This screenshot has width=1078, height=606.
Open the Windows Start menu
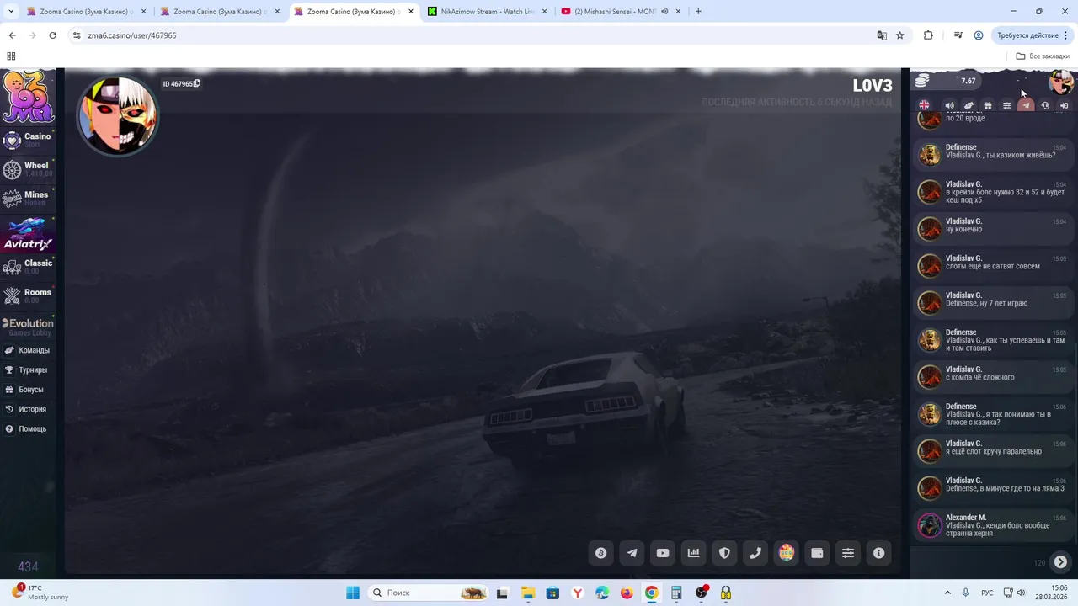pyautogui.click(x=353, y=593)
